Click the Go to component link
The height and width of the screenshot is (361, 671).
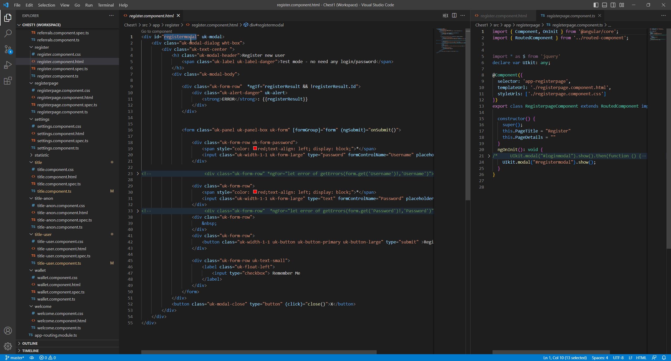156,31
